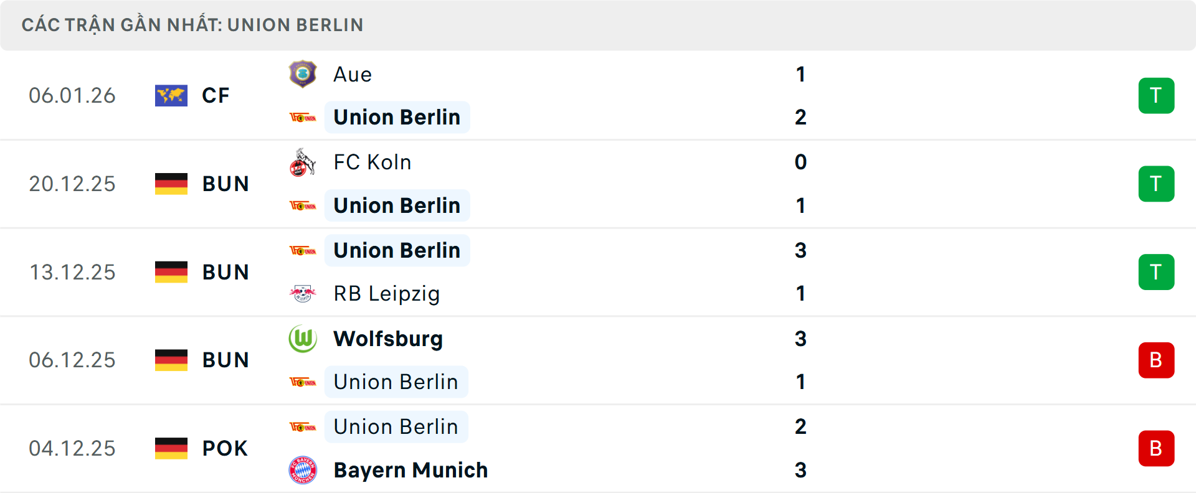
Task: Toggle the green T badge for FC Koln match
Action: (1157, 184)
